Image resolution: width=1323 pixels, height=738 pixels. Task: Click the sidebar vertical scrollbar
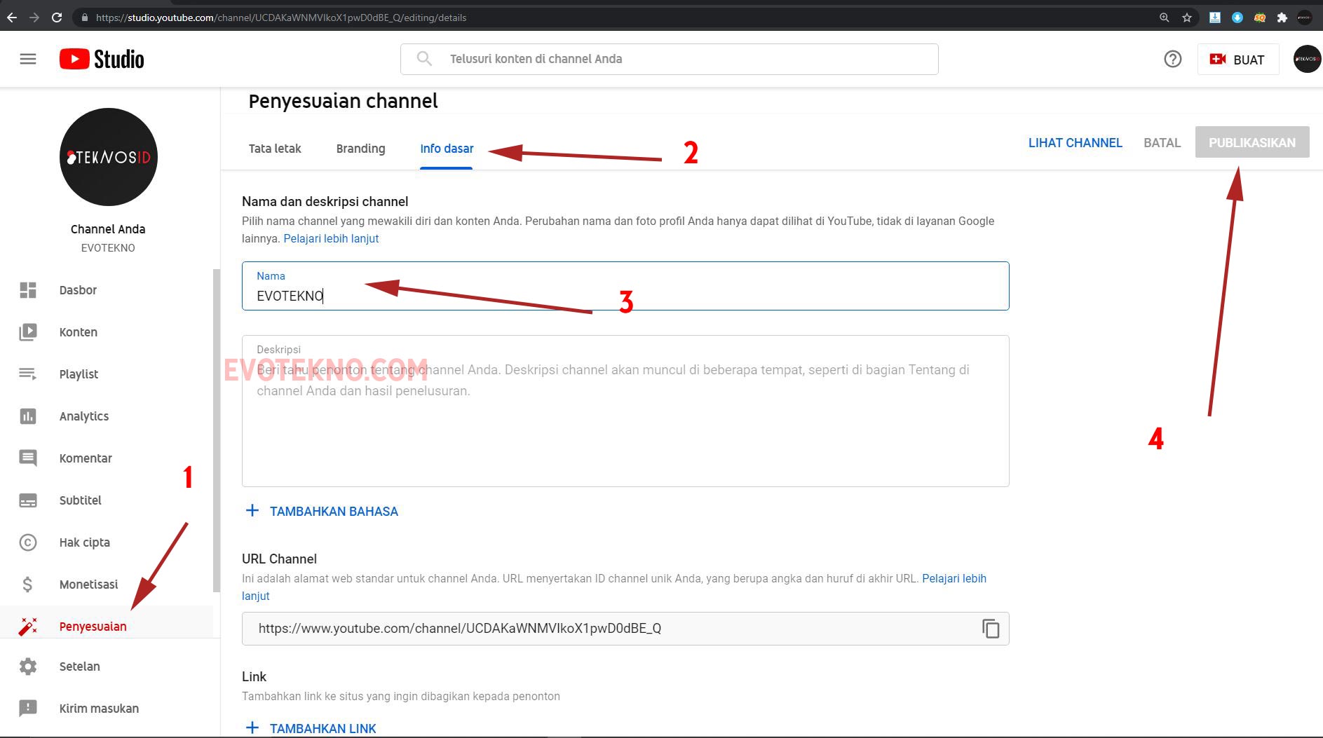coord(216,430)
